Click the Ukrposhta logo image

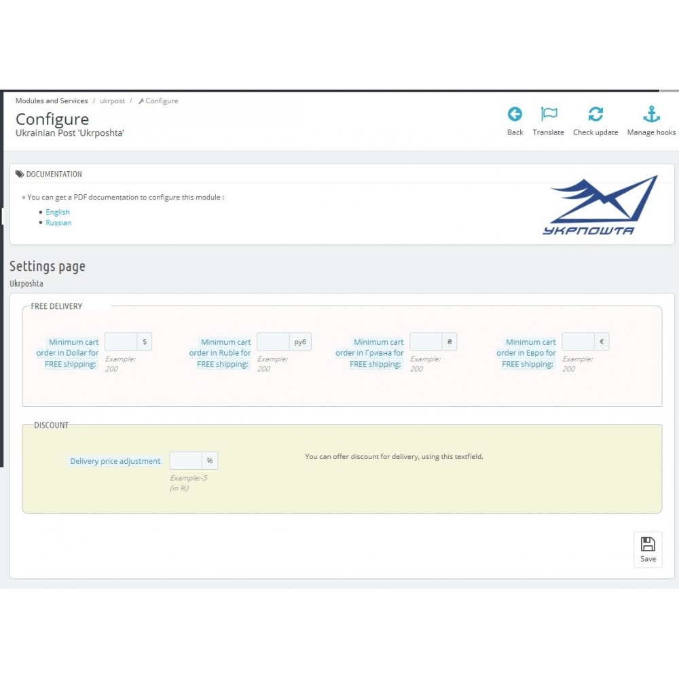[600, 206]
